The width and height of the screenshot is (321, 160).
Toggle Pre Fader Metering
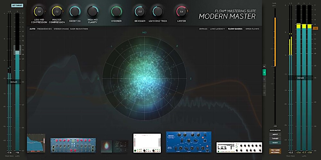(275, 151)
